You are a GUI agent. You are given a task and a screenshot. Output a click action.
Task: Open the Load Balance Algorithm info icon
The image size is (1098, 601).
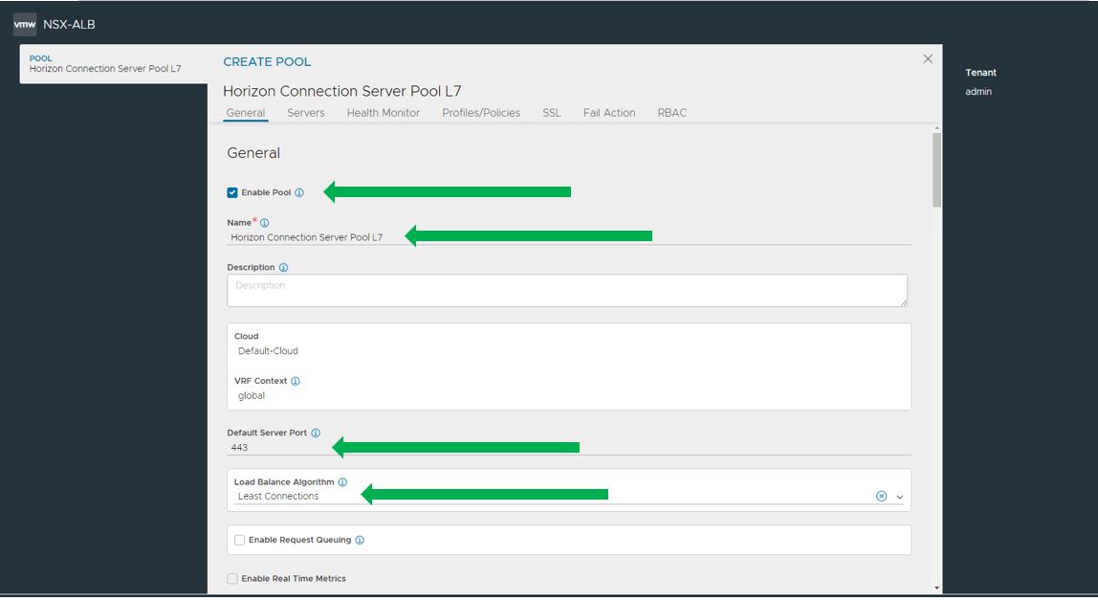pyautogui.click(x=342, y=482)
